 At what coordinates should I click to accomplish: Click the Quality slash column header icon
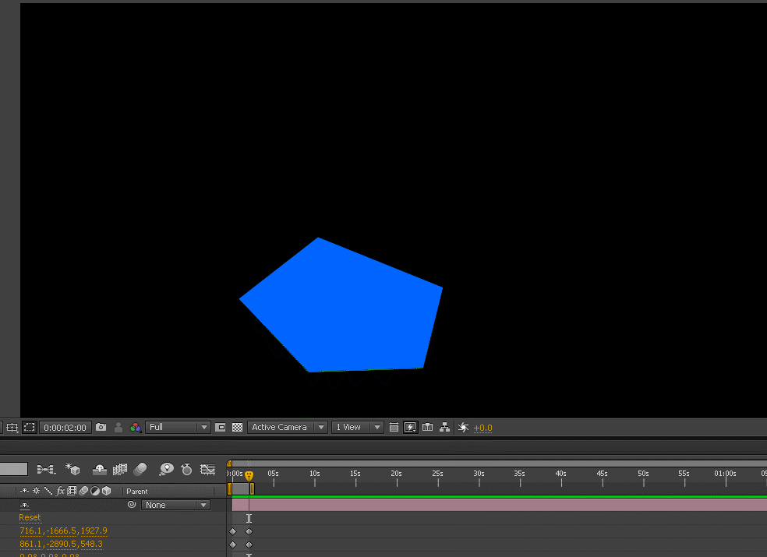(x=48, y=491)
